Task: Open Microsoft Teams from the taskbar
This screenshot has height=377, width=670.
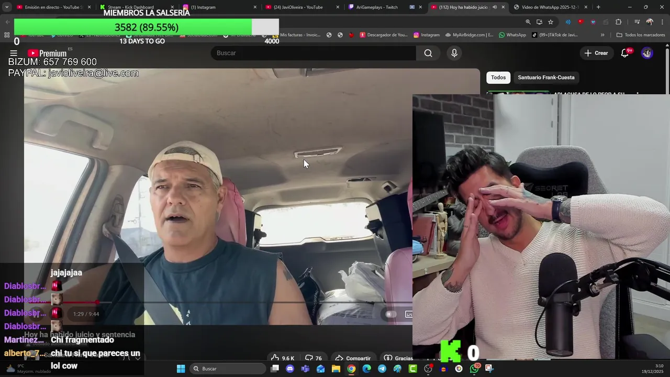Action: click(305, 369)
